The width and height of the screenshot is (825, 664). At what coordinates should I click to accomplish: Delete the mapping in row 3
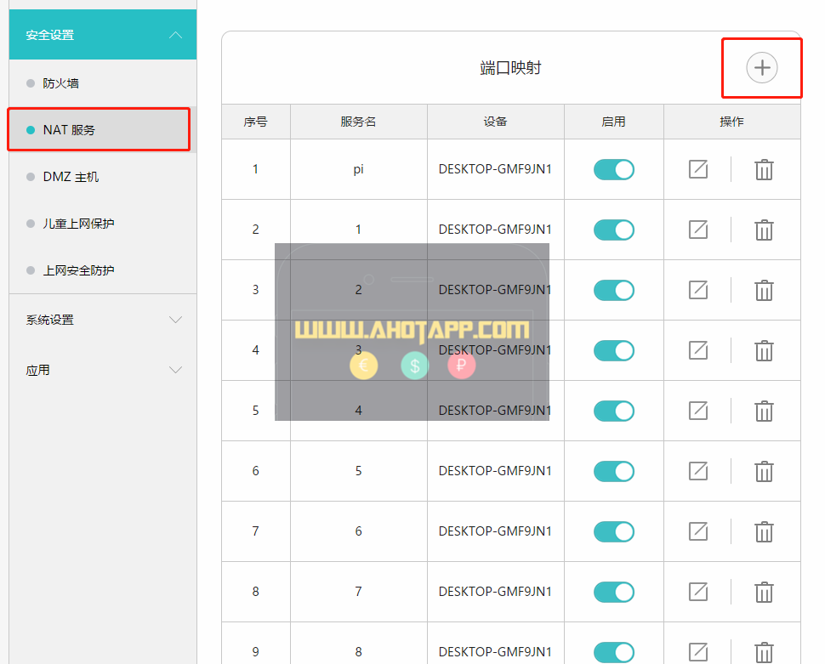pyautogui.click(x=764, y=291)
